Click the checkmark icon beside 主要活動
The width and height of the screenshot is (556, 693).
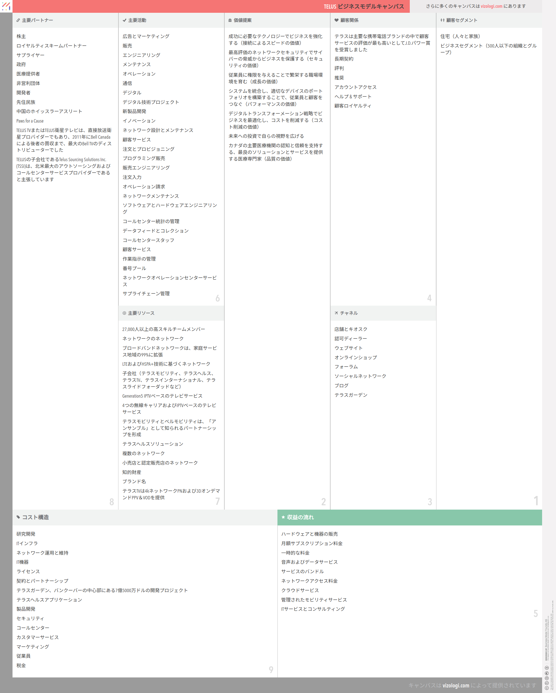point(125,20)
